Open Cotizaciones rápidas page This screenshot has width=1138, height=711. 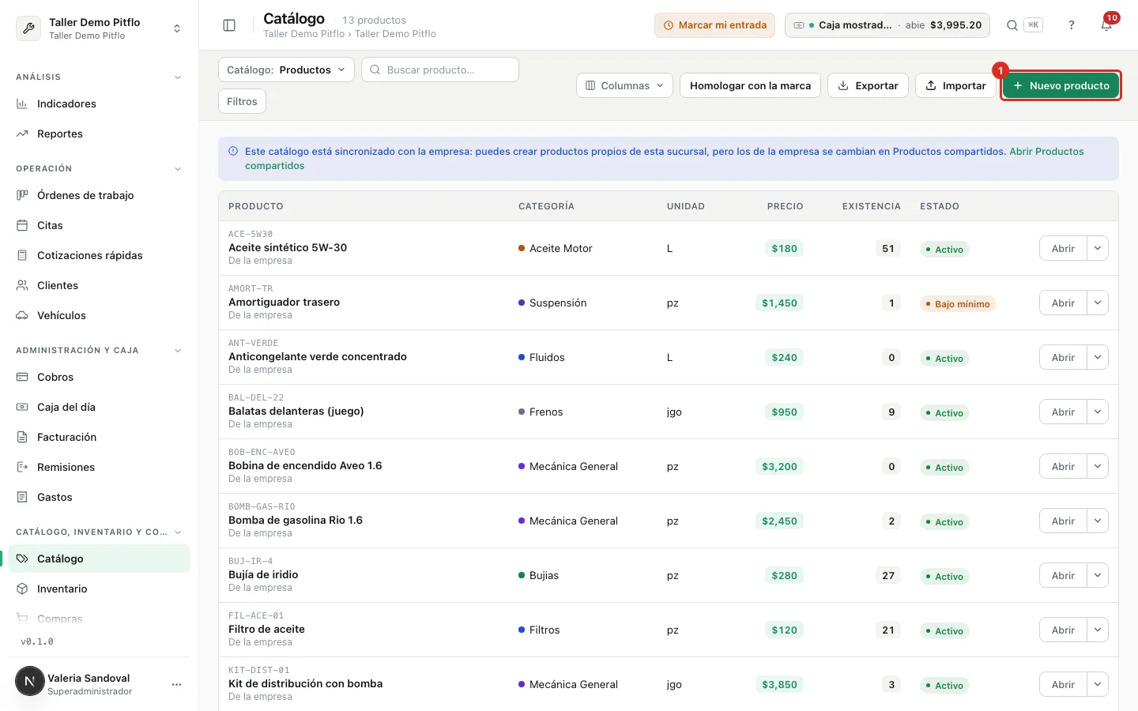pyautogui.click(x=99, y=255)
